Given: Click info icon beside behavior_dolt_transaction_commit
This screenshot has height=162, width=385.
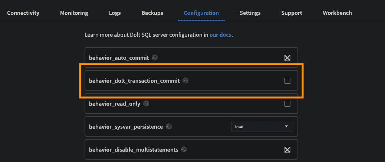Looking at the screenshot, I should (185, 80).
